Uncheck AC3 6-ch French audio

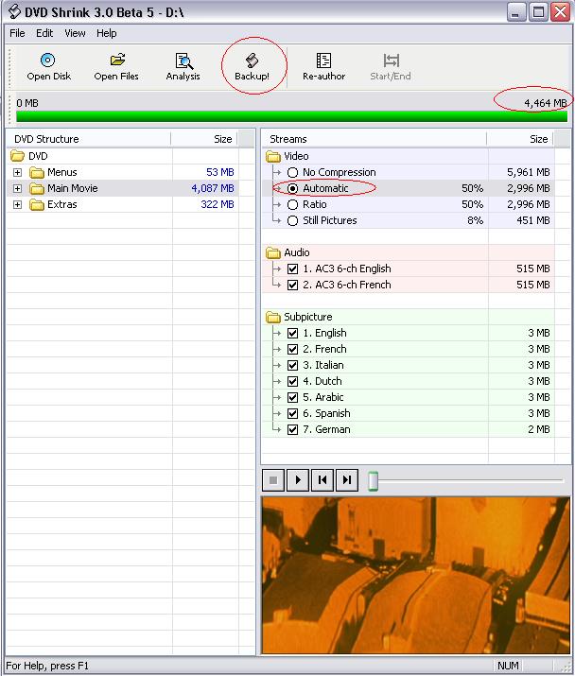tap(292, 285)
